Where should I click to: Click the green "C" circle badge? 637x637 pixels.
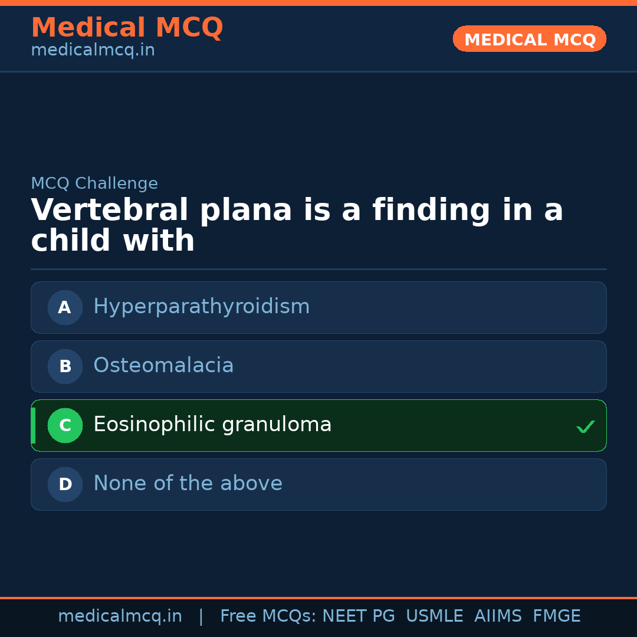pos(65,425)
